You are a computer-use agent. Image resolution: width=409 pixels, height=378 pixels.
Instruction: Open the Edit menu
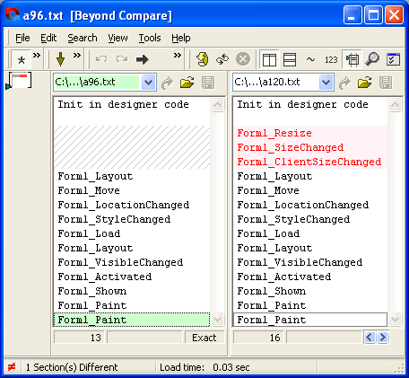(x=48, y=38)
